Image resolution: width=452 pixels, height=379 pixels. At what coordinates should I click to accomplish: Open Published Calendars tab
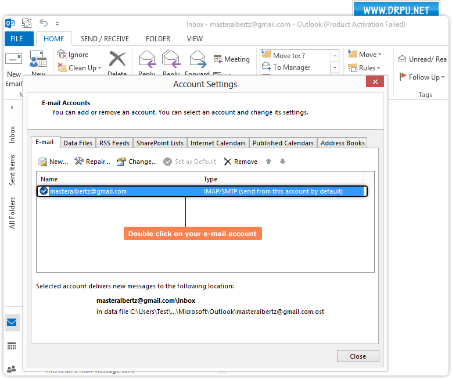(283, 143)
